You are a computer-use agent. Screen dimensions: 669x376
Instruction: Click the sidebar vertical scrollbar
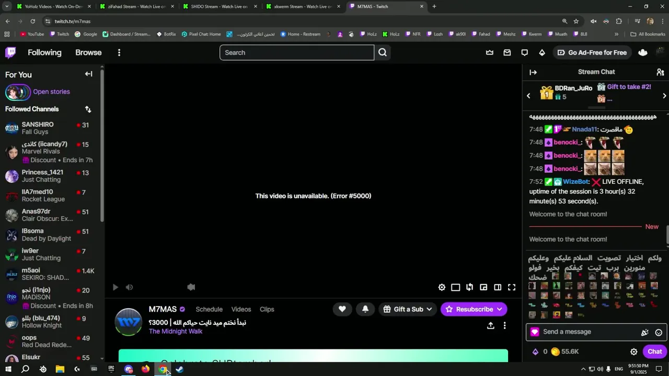pyautogui.click(x=102, y=146)
